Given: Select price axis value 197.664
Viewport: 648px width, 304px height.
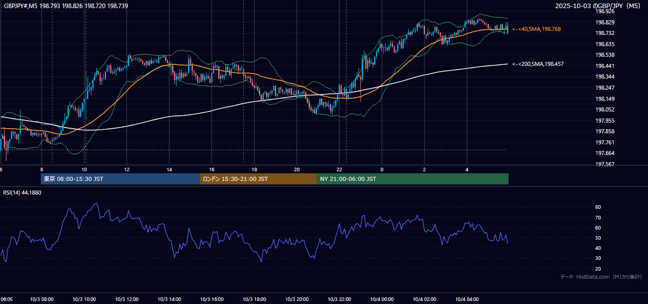Looking at the screenshot, I should (605, 153).
